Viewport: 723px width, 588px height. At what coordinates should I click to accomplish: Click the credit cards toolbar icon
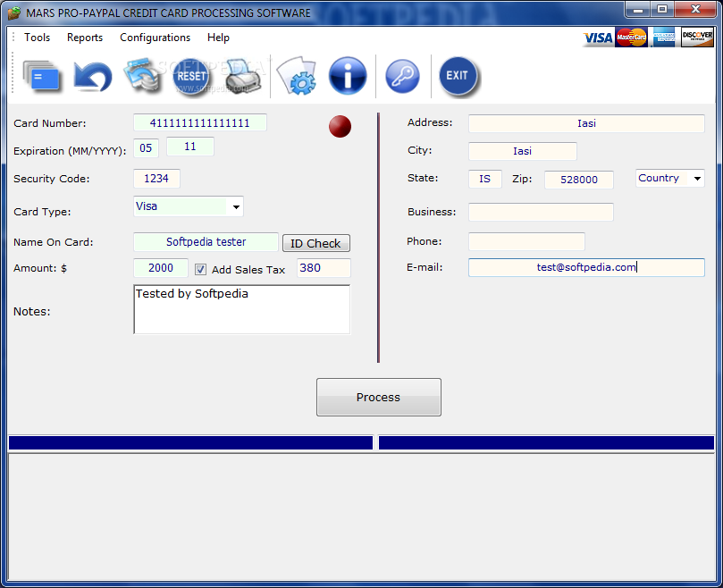click(41, 76)
